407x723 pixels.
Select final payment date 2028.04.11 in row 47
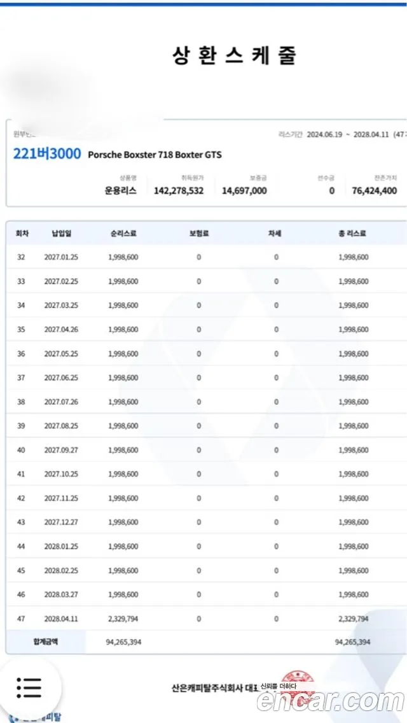61,619
